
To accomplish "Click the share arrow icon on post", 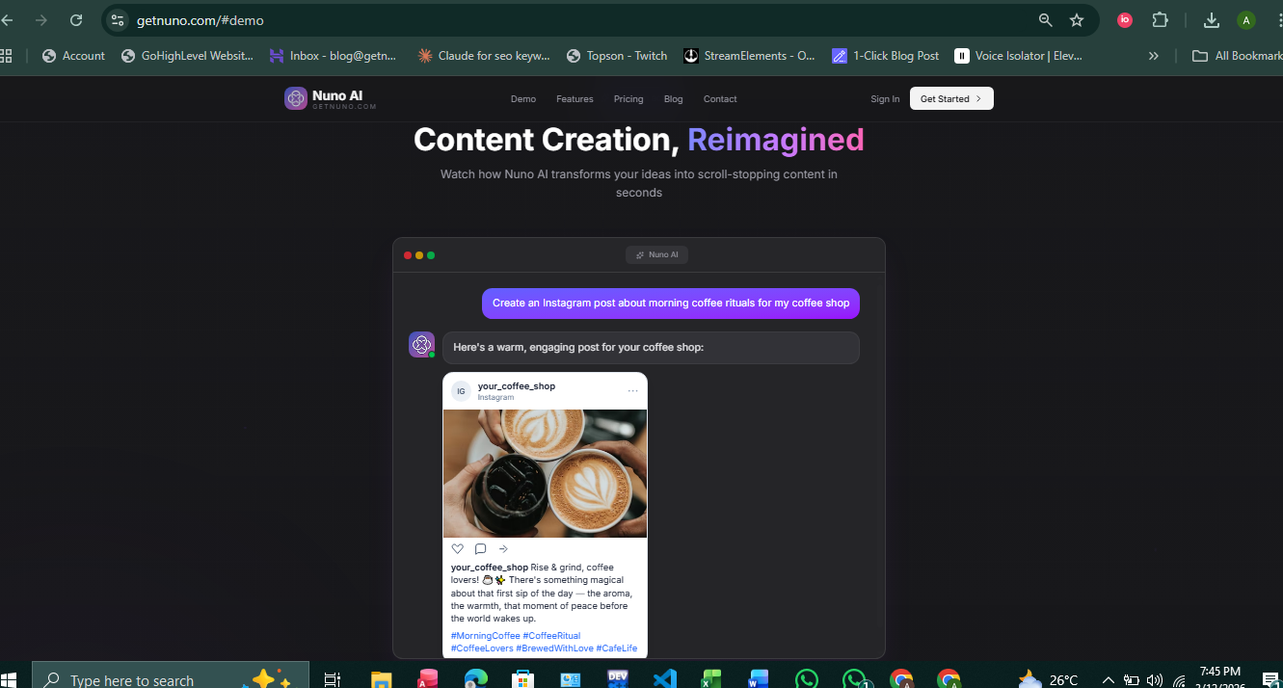I will [x=503, y=549].
